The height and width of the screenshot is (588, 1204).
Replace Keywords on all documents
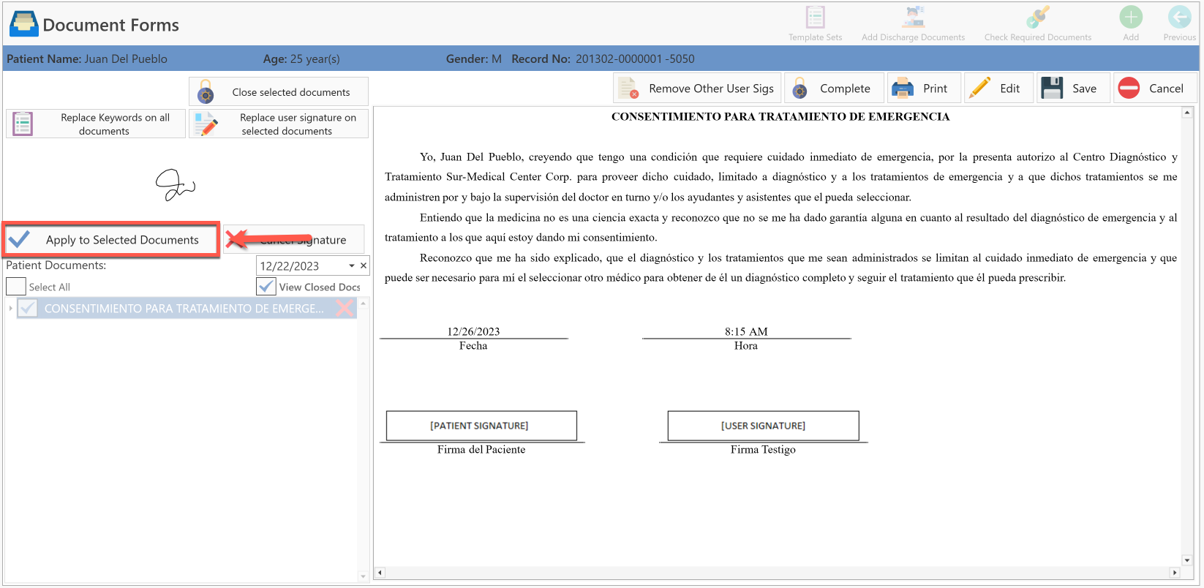[x=96, y=124]
